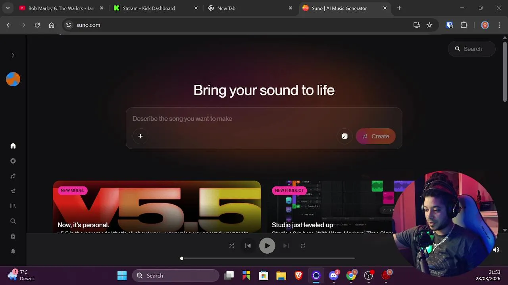Image resolution: width=508 pixels, height=285 pixels.
Task: Open notifications bell in Suno sidebar
Action: (x=13, y=251)
